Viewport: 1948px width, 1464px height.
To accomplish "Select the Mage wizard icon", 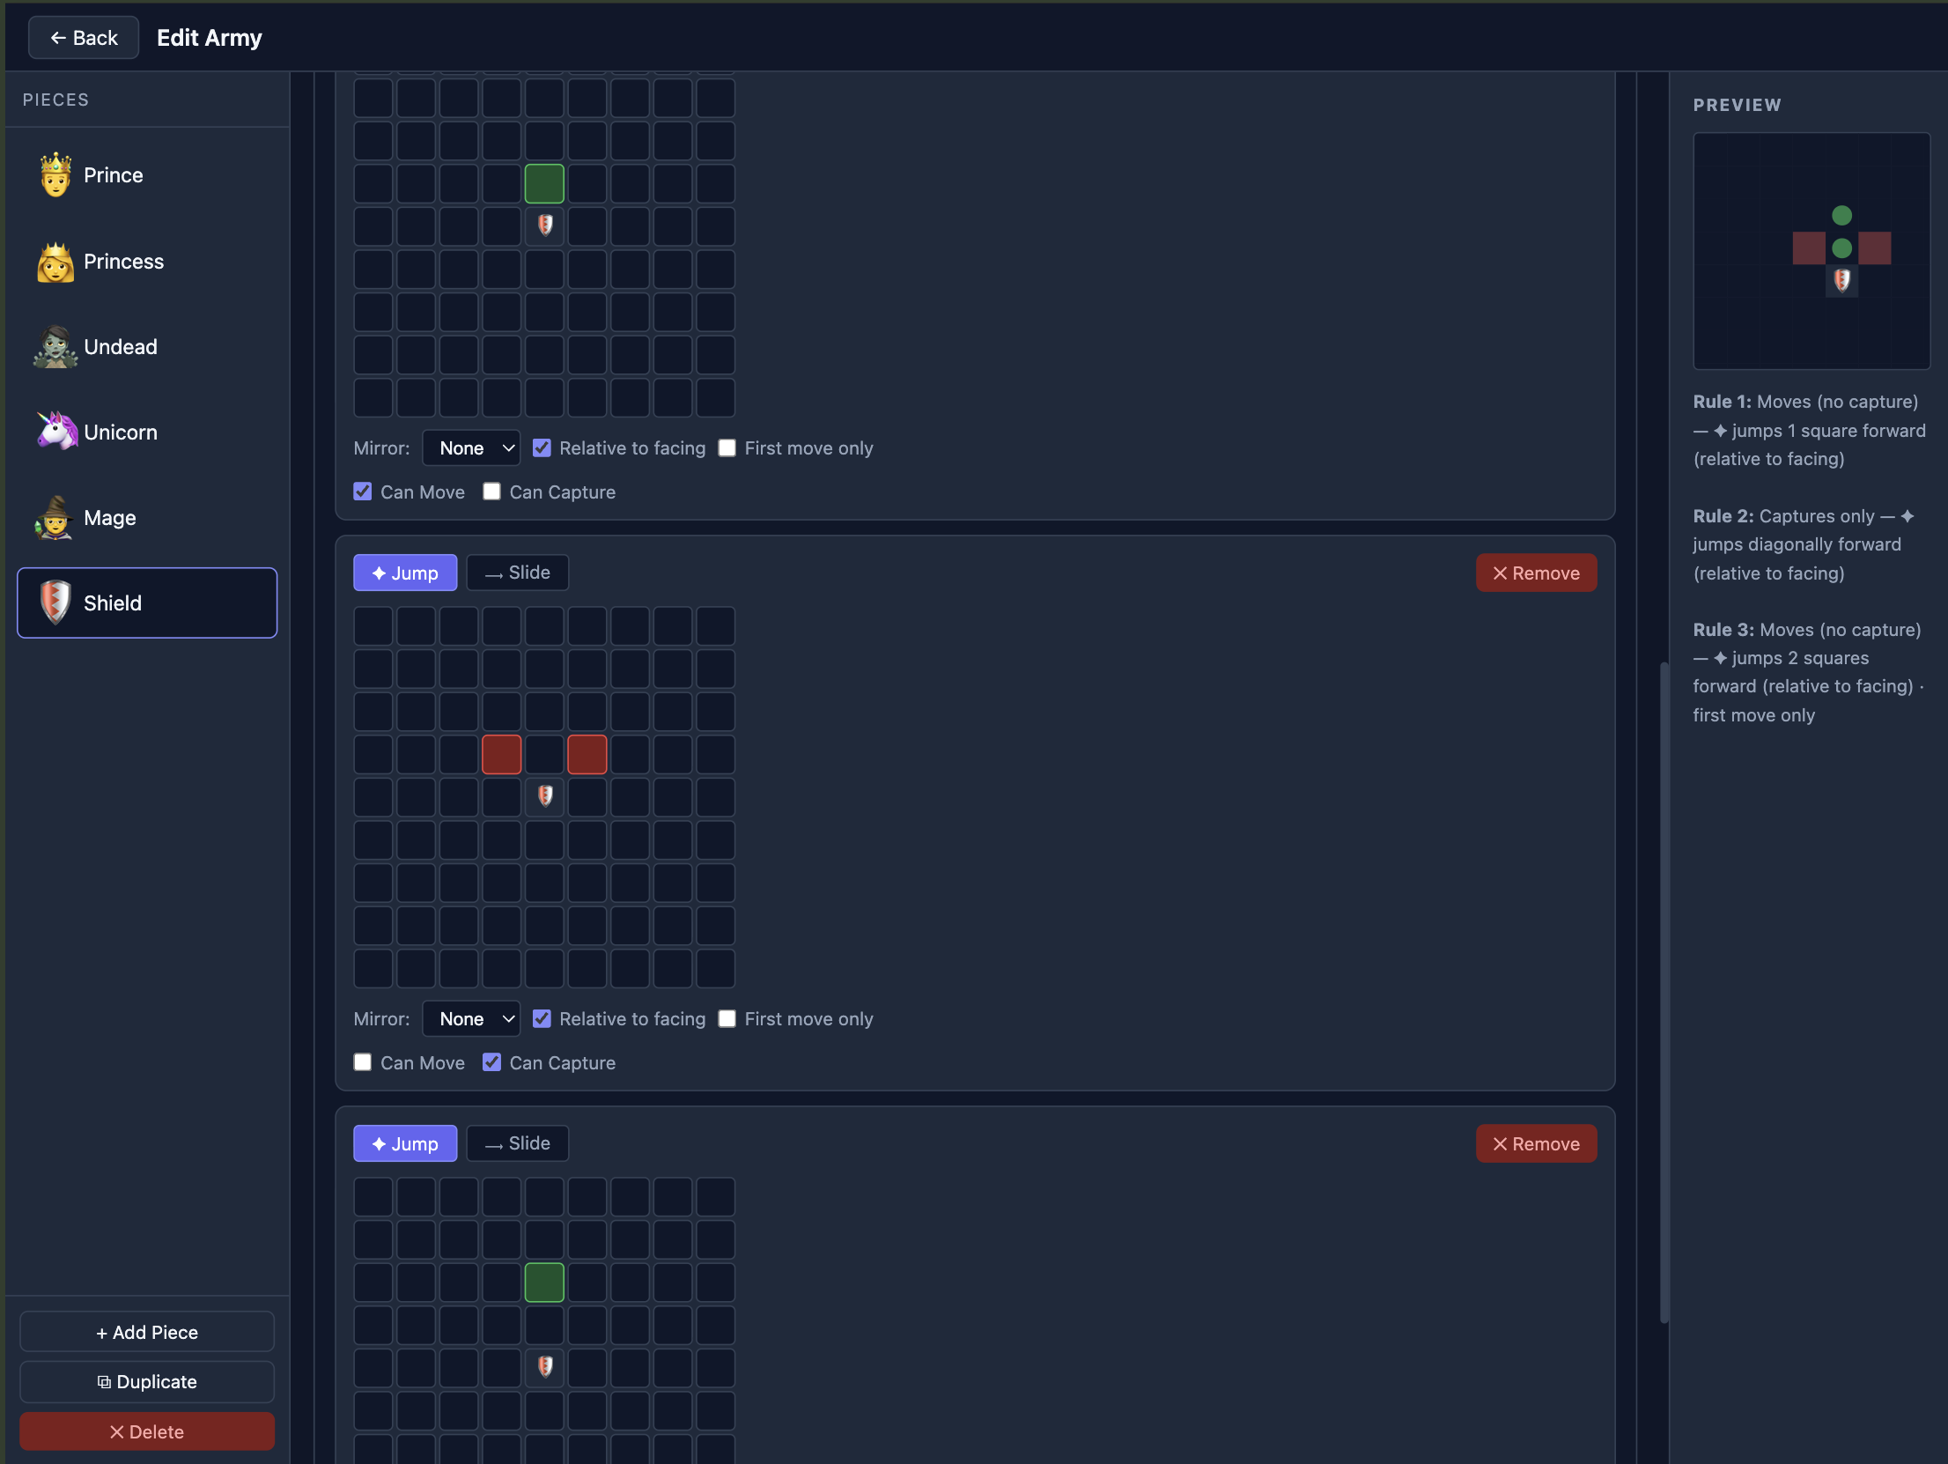I will 55,518.
